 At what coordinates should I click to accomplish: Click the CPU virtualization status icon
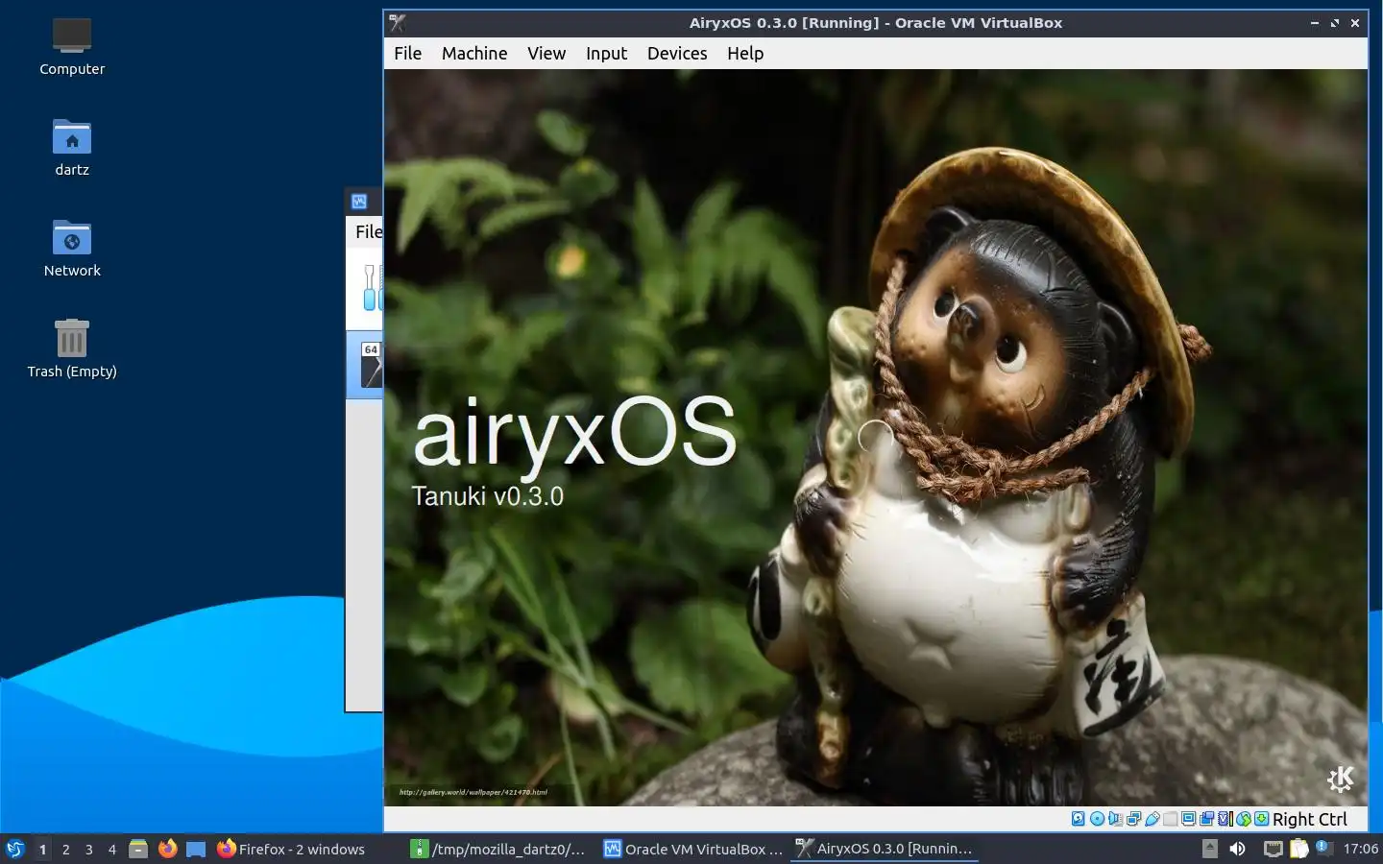1225,819
